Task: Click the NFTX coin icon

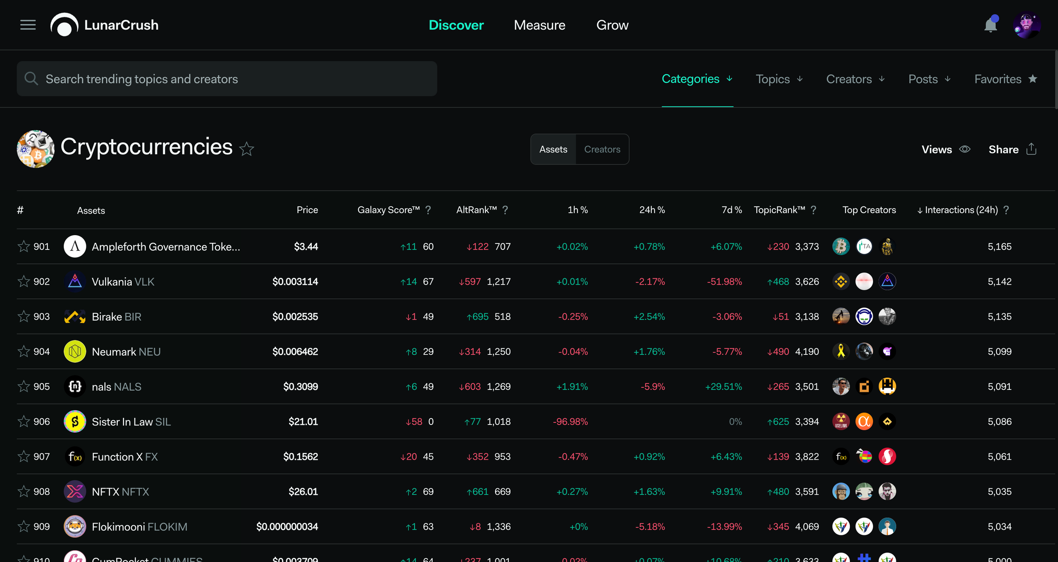Action: pos(75,492)
